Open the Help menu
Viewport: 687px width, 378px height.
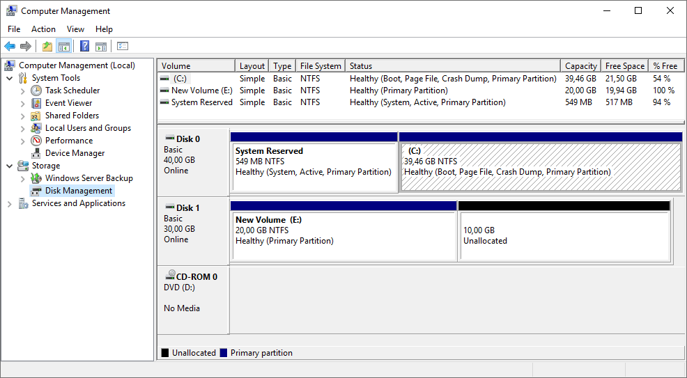click(104, 29)
